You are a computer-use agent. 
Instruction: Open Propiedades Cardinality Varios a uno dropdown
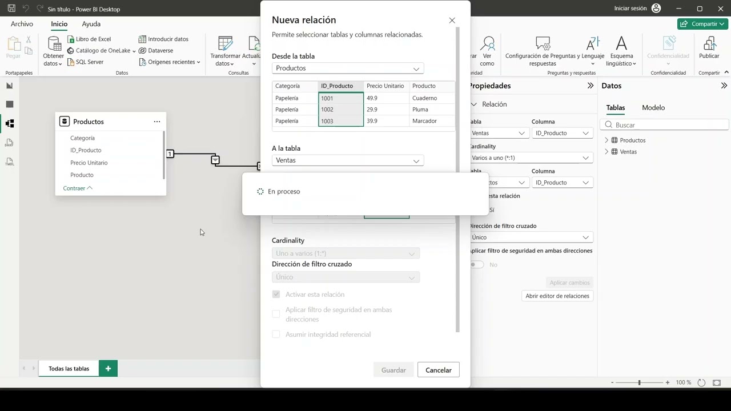click(531, 158)
